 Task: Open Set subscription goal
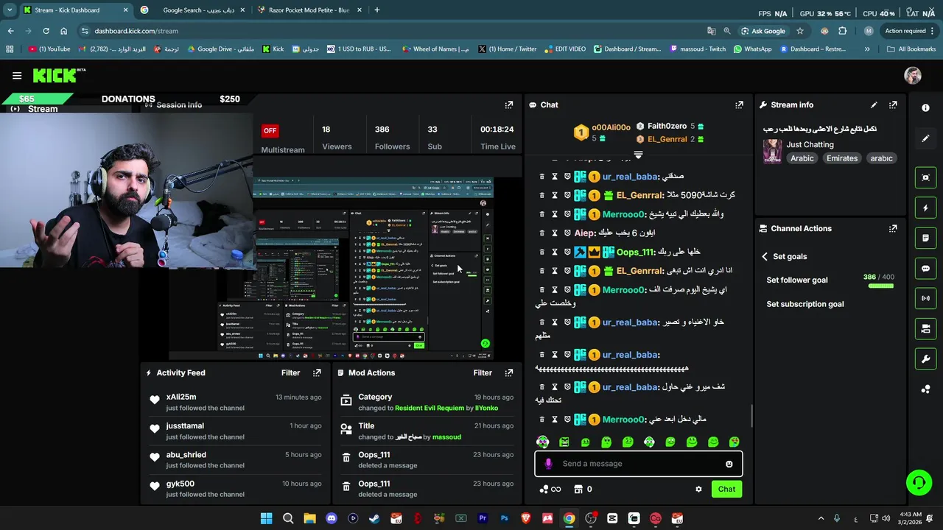tap(805, 305)
